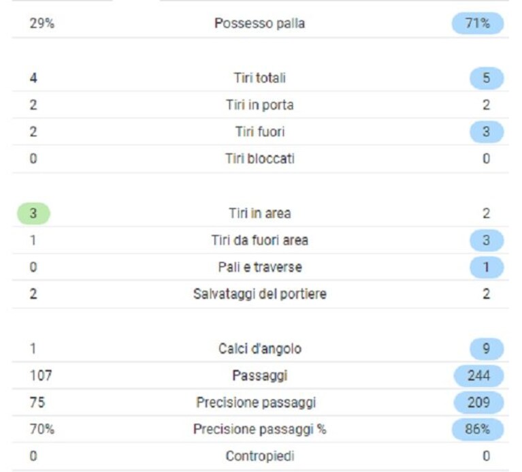Image resolution: width=522 pixels, height=472 pixels.
Task: Click the 71% possession badge
Action: [477, 23]
